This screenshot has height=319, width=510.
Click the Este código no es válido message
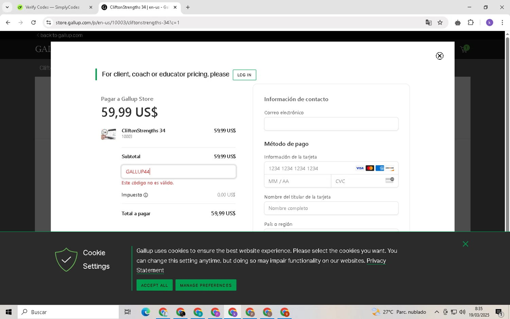coord(148,183)
